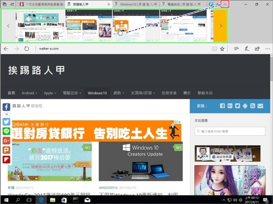This screenshot has height=204, width=273.
Task: Open the 聯絡本站 nav item
Action: [205, 93]
